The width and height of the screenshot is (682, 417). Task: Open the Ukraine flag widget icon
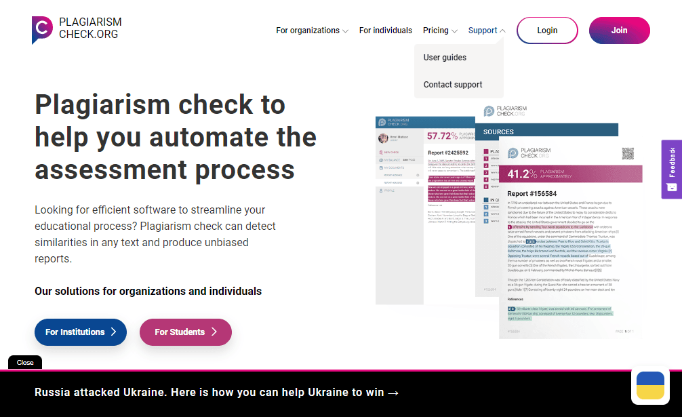point(650,386)
